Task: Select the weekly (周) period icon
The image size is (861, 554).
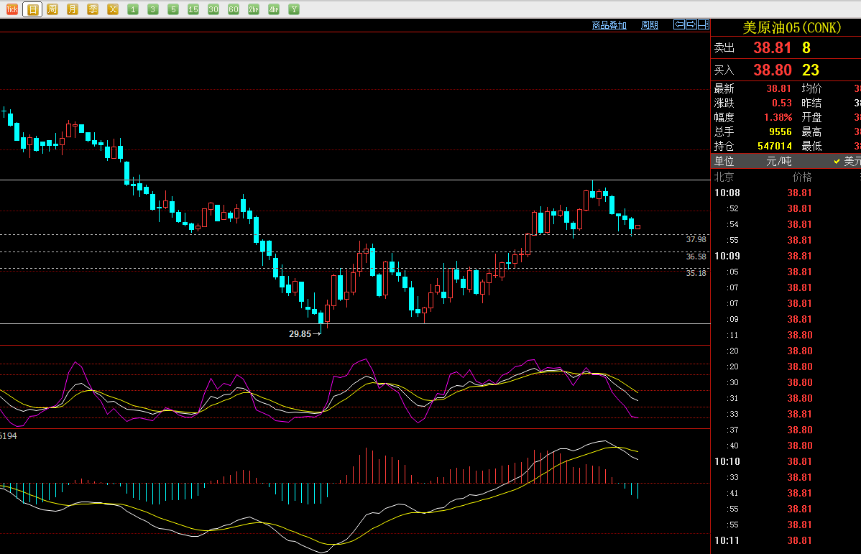Action: (52, 9)
